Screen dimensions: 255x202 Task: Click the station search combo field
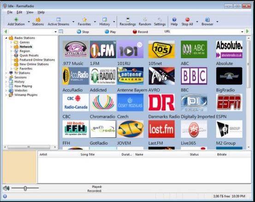(x=31, y=31)
